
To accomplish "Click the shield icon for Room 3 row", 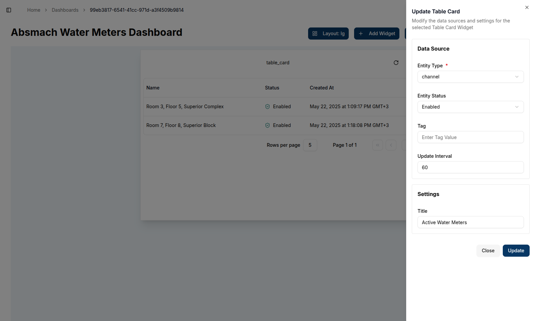I will tap(267, 107).
